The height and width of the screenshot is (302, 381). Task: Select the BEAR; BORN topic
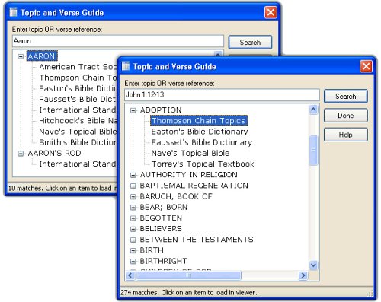(164, 207)
